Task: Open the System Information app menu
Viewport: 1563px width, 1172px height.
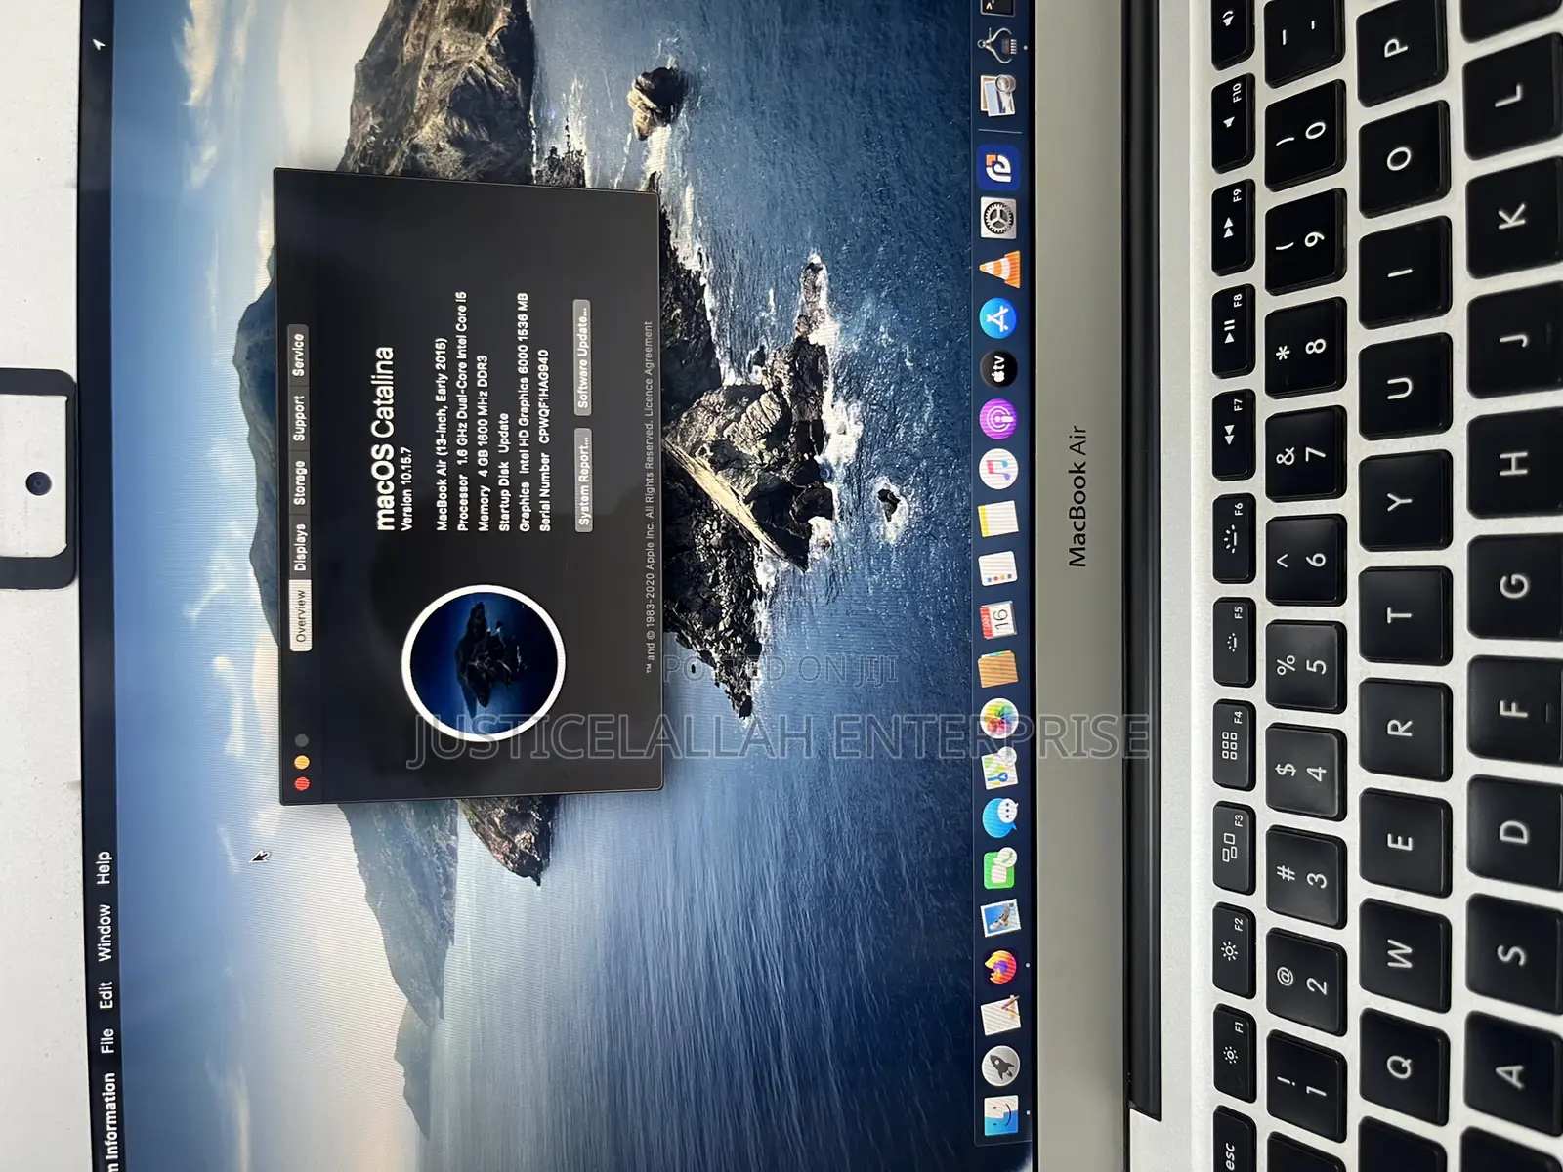Action: [x=110, y=1121]
